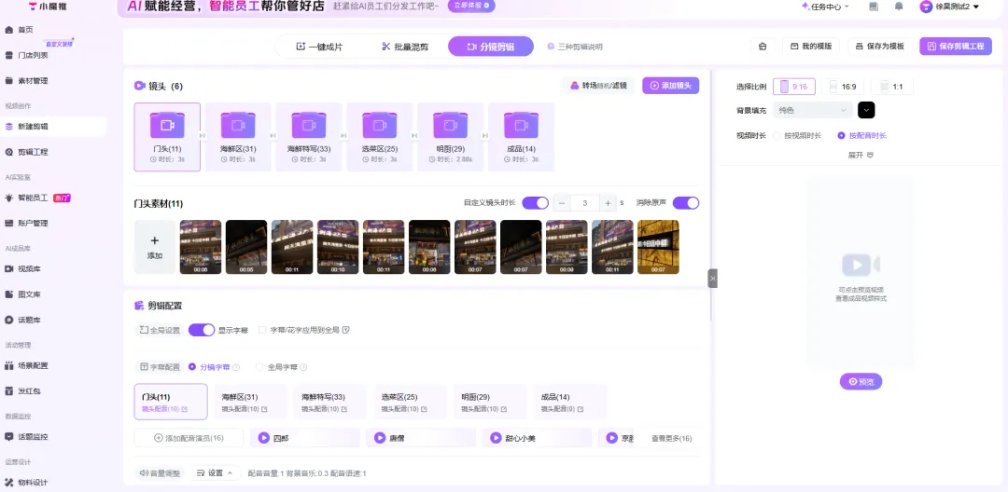Viewport: 1008px width, 492px height.
Task: Switch to the 批量混剪 tab
Action: pos(405,47)
